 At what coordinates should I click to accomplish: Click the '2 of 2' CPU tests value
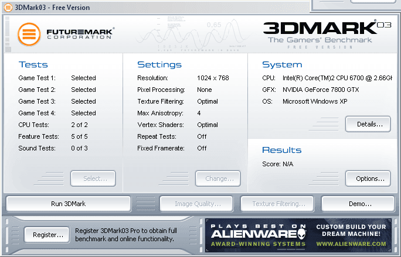(x=79, y=125)
